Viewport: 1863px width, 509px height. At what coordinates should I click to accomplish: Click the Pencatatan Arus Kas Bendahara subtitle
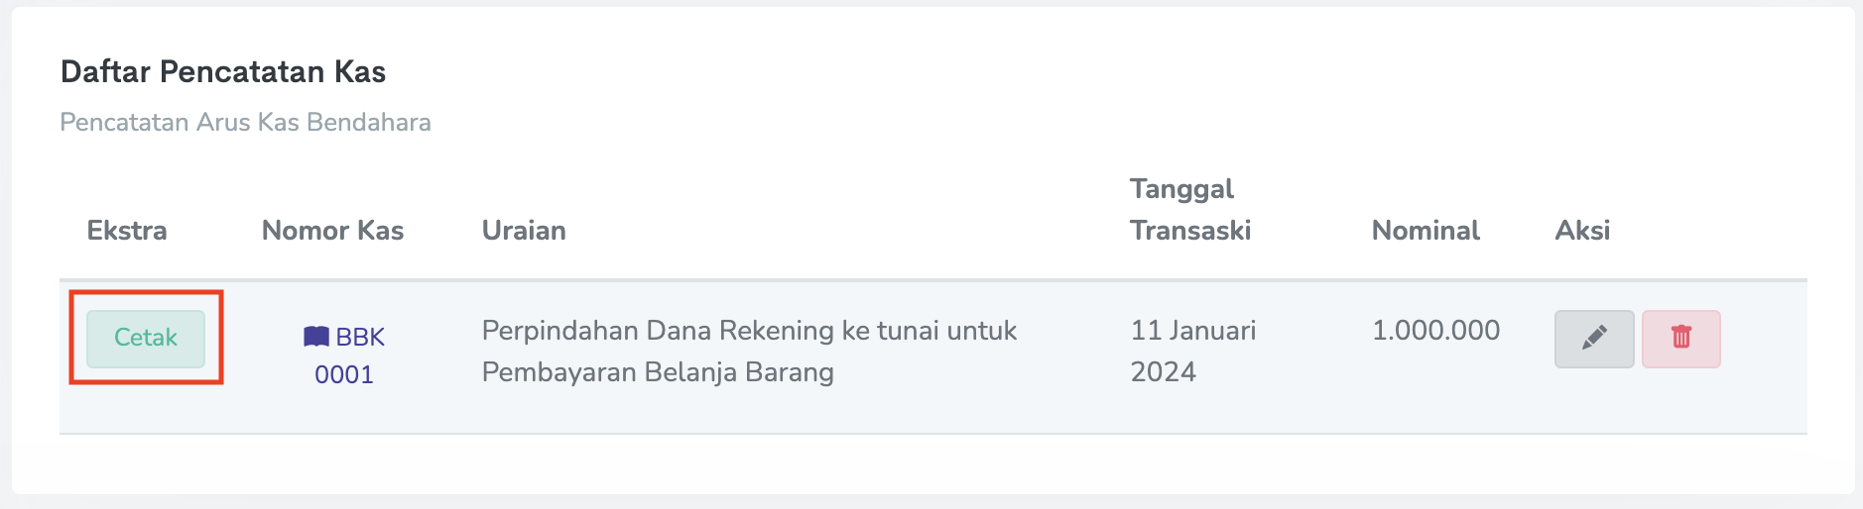pos(245,122)
